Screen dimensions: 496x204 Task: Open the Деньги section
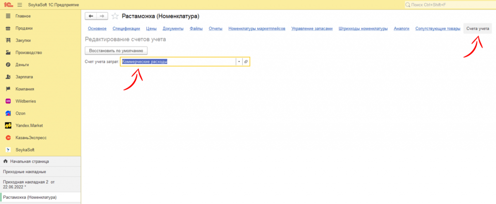[22, 65]
